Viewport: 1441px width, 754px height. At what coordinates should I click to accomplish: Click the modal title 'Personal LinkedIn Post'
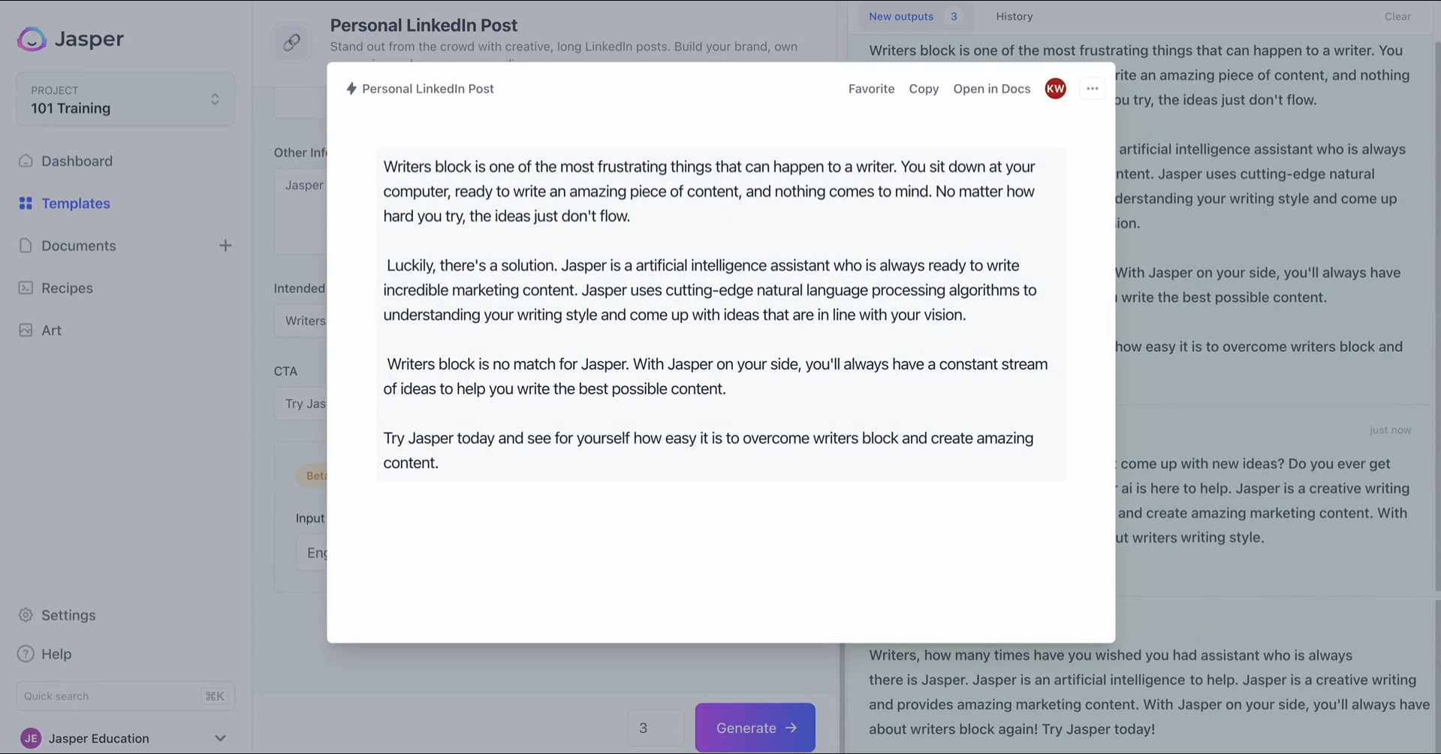click(427, 89)
